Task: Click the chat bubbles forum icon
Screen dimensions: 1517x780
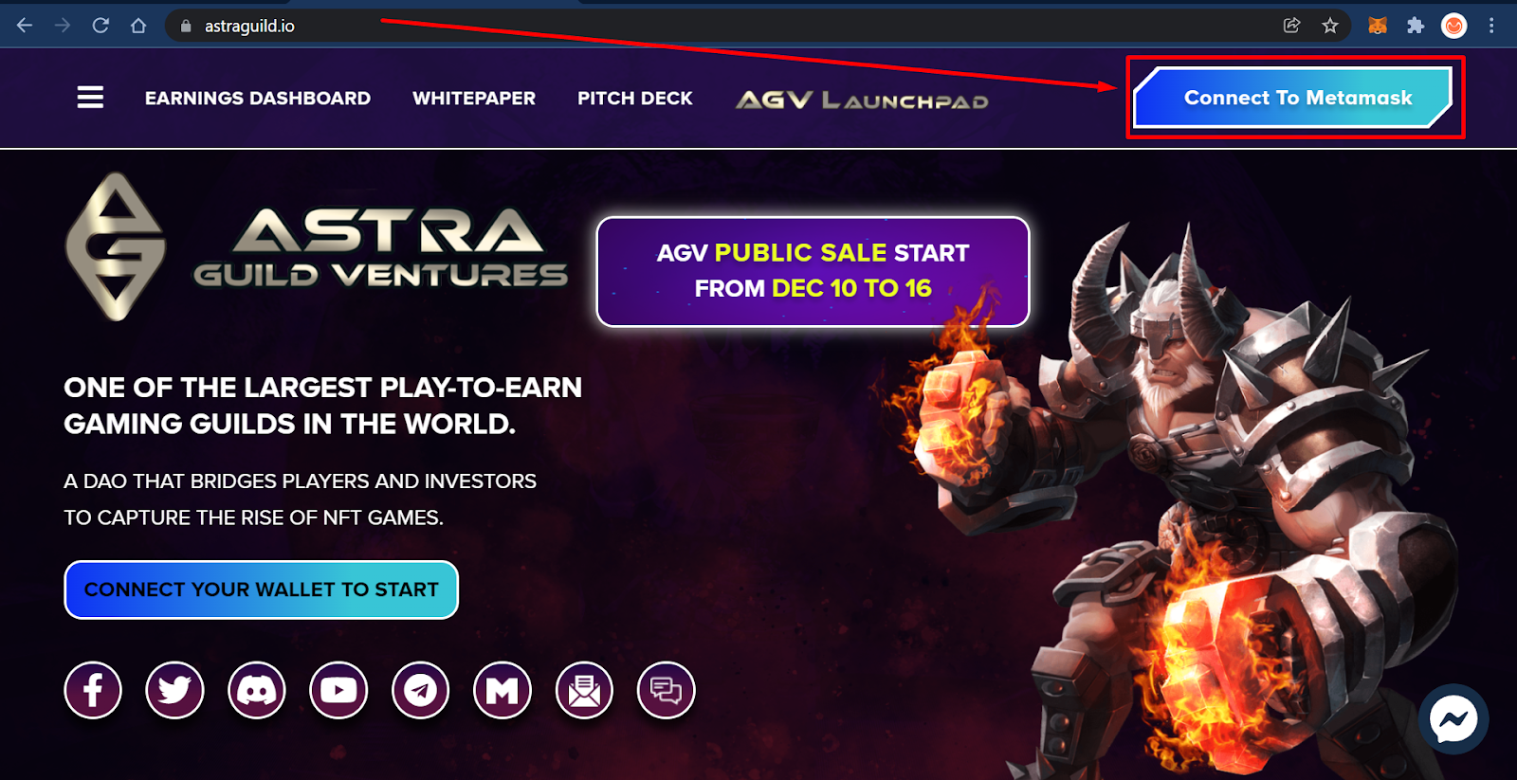Action: (667, 690)
